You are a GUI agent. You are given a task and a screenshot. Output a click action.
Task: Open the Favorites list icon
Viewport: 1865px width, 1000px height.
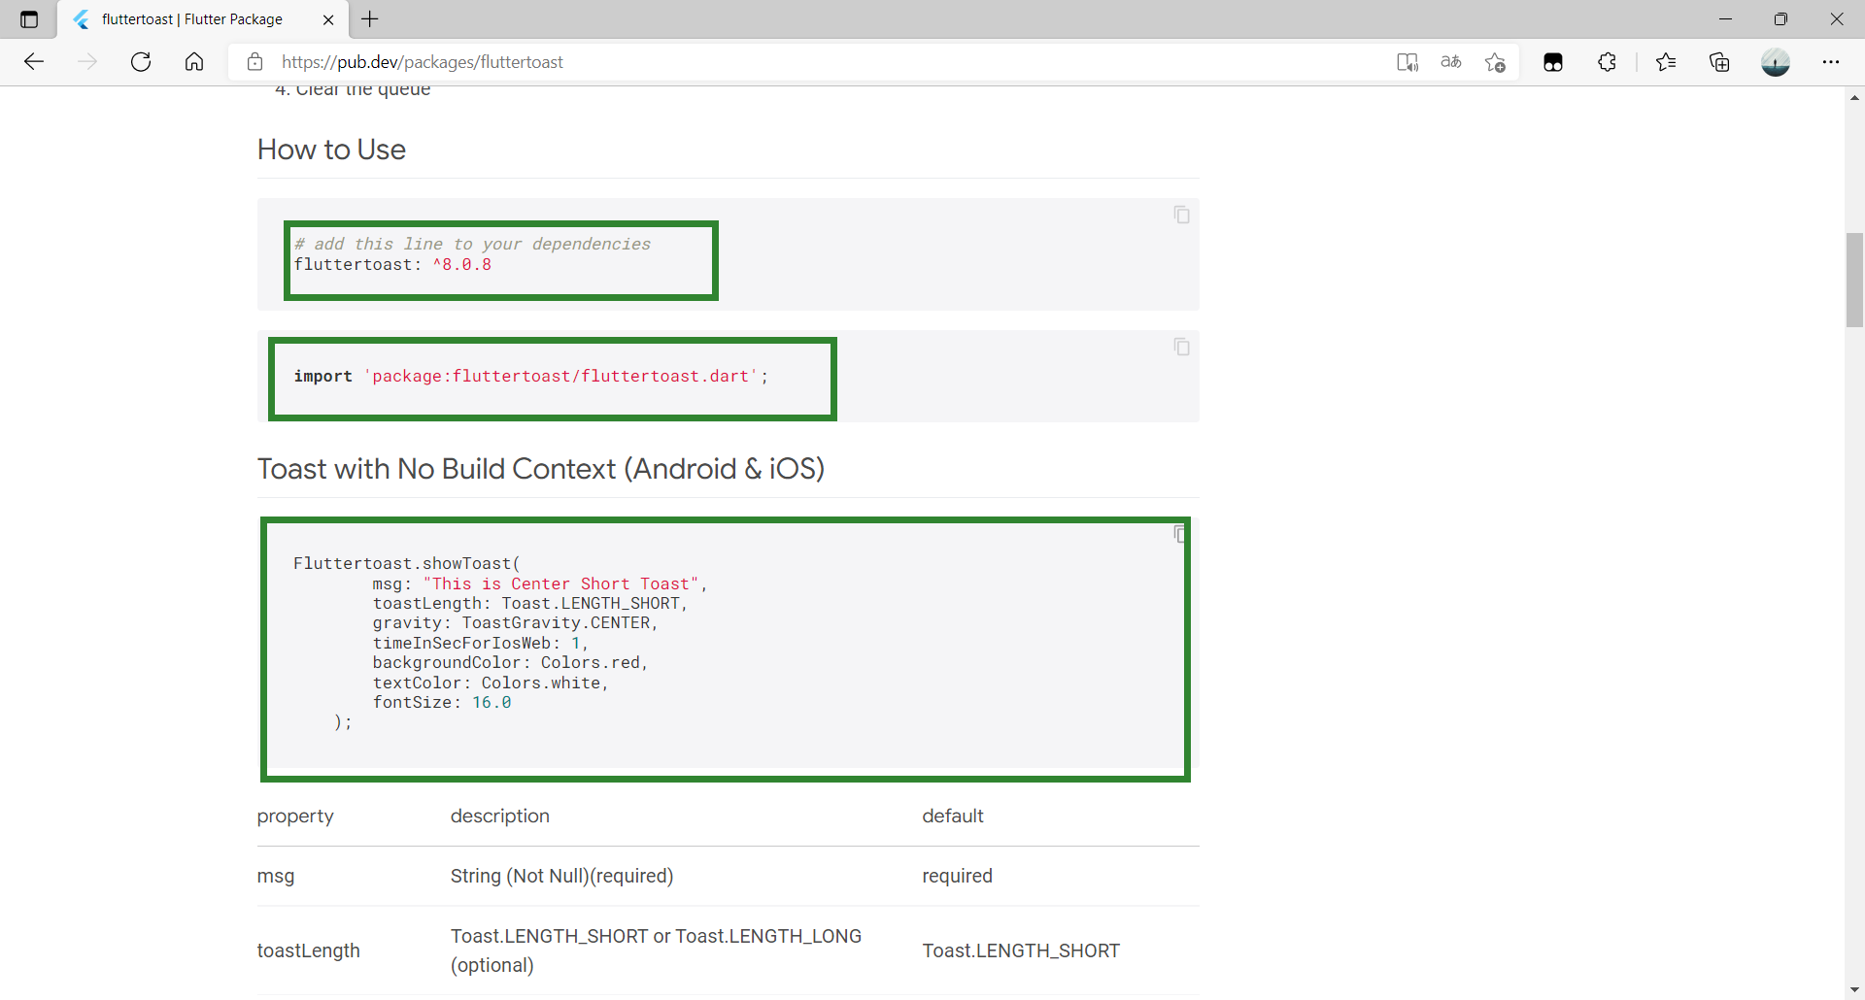tap(1666, 62)
